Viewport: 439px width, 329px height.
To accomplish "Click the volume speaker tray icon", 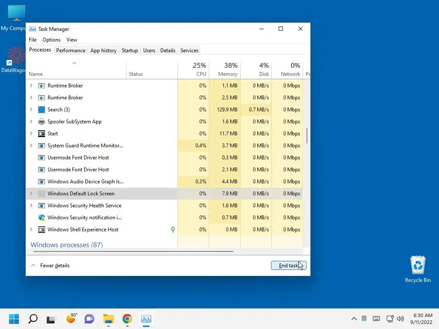I will pos(400,319).
